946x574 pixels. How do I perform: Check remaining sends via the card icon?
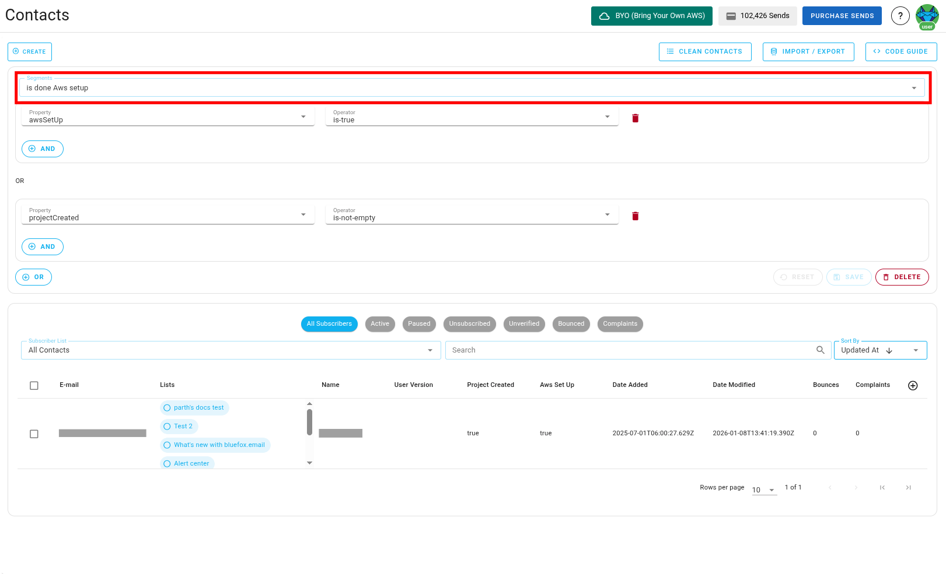point(758,16)
